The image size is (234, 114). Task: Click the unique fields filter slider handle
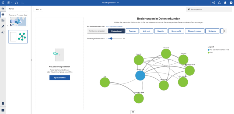[x=111, y=38]
